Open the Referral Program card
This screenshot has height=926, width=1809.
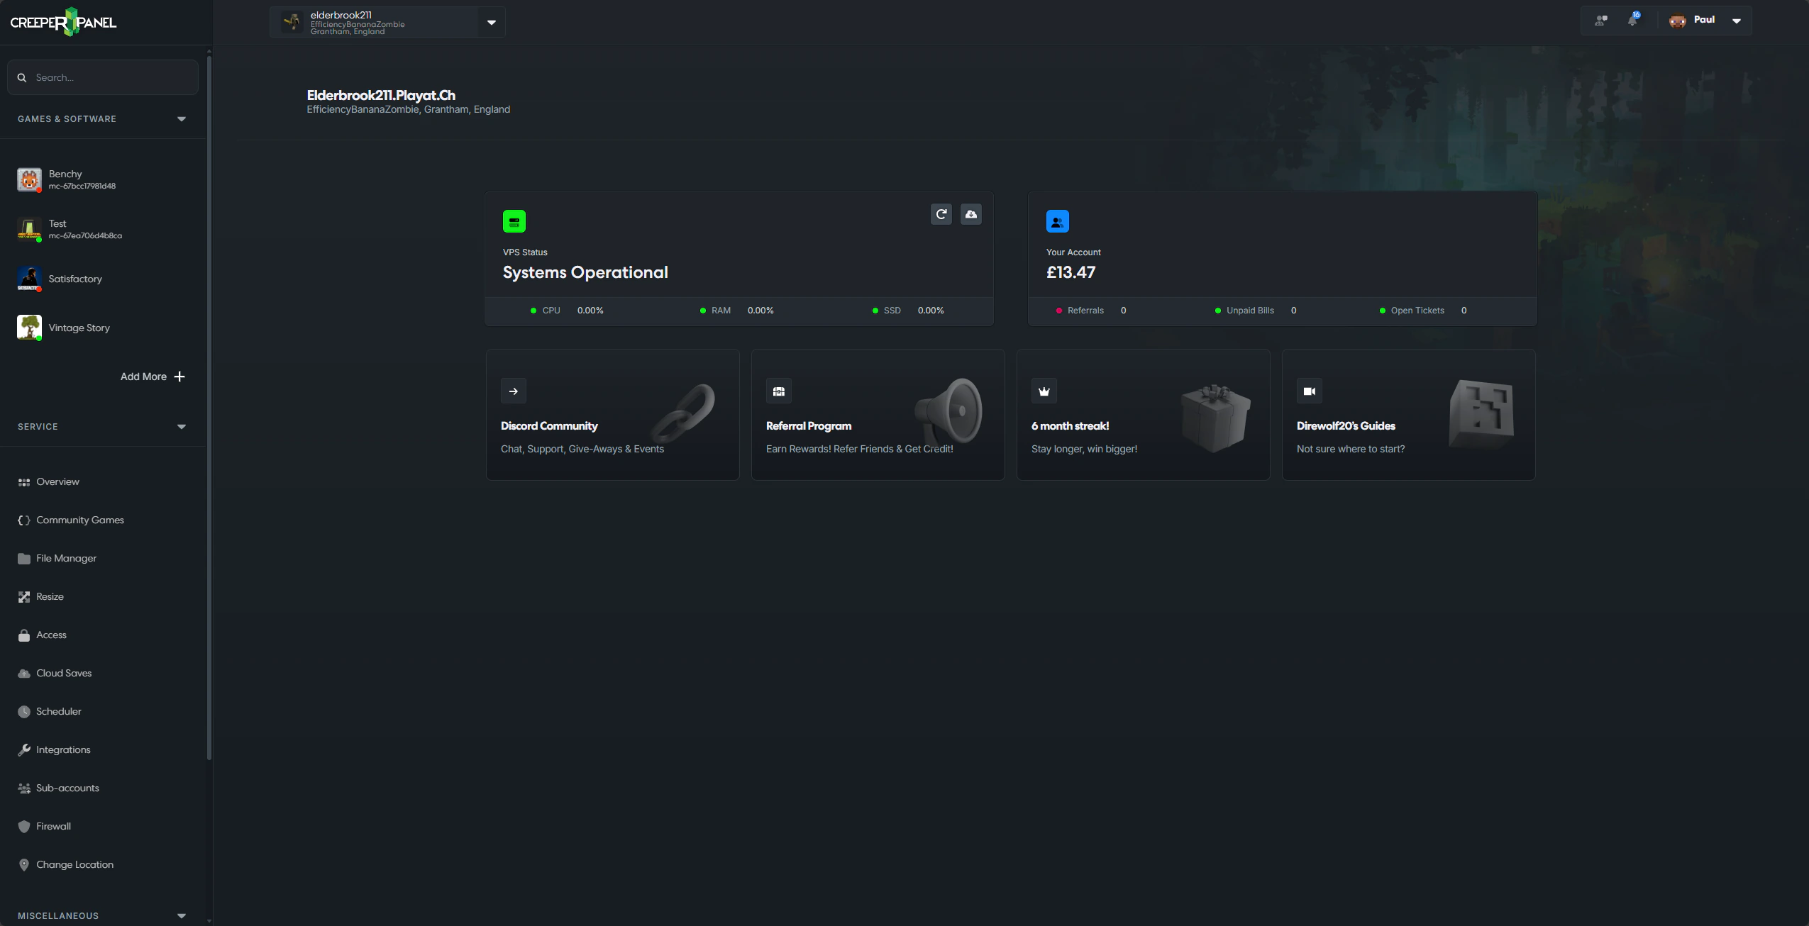point(878,415)
